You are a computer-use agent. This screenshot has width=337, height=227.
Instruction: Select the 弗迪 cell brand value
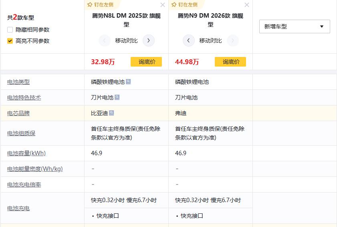[181, 113]
